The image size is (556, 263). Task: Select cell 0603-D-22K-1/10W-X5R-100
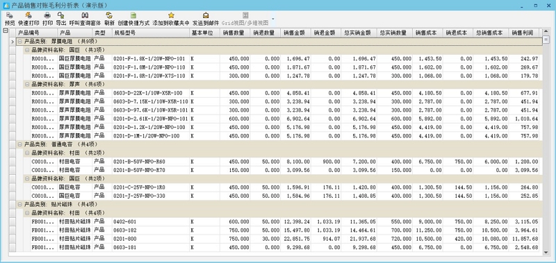[151, 93]
